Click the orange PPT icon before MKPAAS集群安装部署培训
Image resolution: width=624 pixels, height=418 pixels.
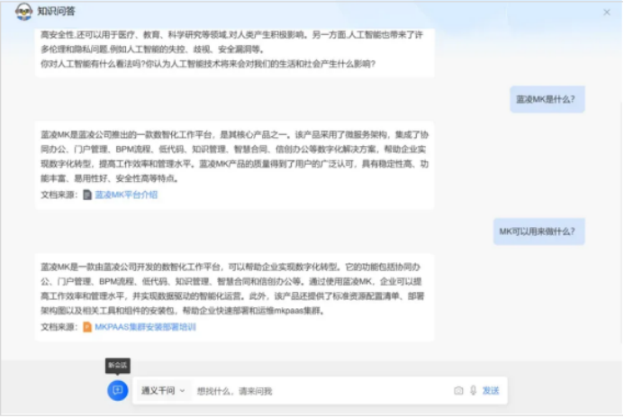point(87,327)
